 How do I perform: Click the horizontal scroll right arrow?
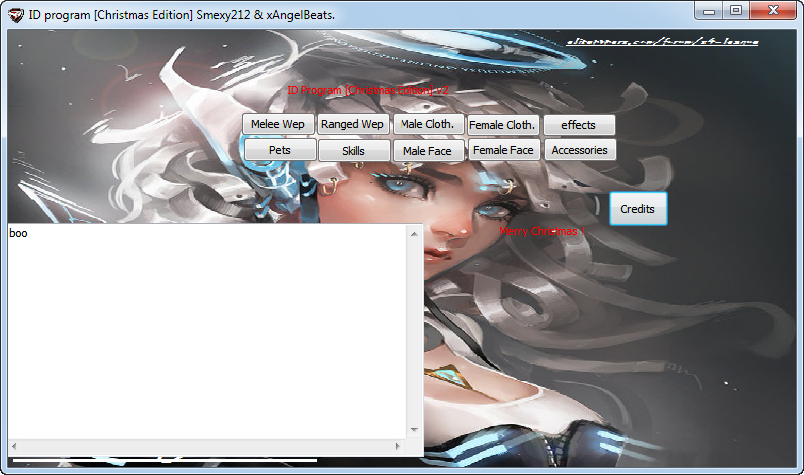[399, 446]
